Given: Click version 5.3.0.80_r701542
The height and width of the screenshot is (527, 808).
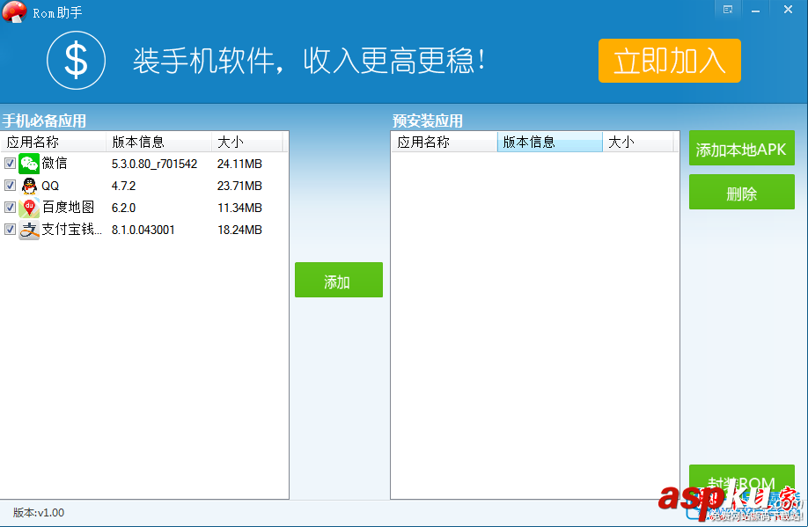Looking at the screenshot, I should pos(154,164).
